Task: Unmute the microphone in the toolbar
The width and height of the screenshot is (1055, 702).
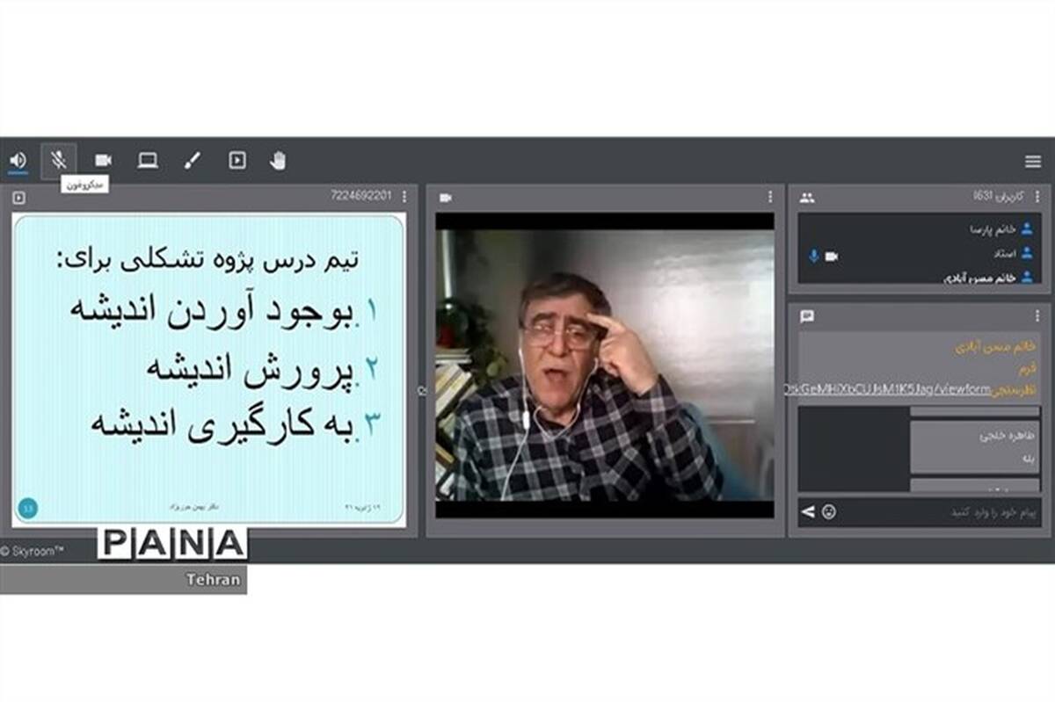Action: pyautogui.click(x=59, y=161)
